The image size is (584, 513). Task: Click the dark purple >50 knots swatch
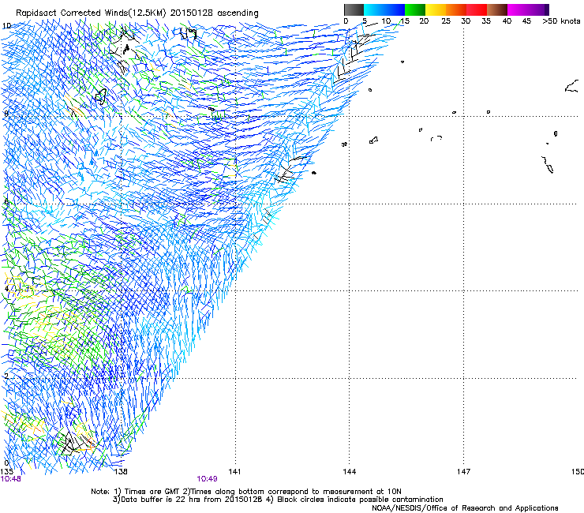pyautogui.click(x=546, y=9)
